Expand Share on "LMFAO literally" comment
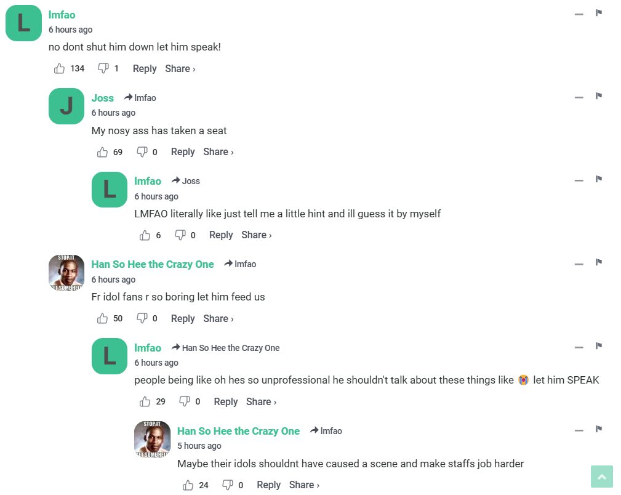The width and height of the screenshot is (621, 495). point(256,235)
